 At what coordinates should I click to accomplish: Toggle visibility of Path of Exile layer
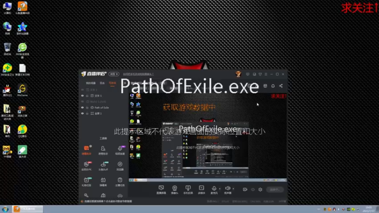82,107
